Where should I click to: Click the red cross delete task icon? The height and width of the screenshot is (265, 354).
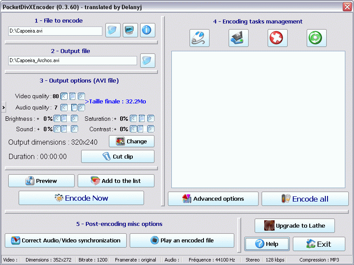coord(278,38)
